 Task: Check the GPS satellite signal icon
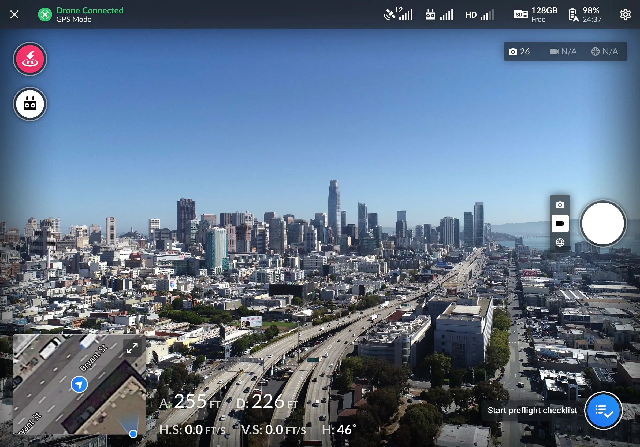(398, 14)
